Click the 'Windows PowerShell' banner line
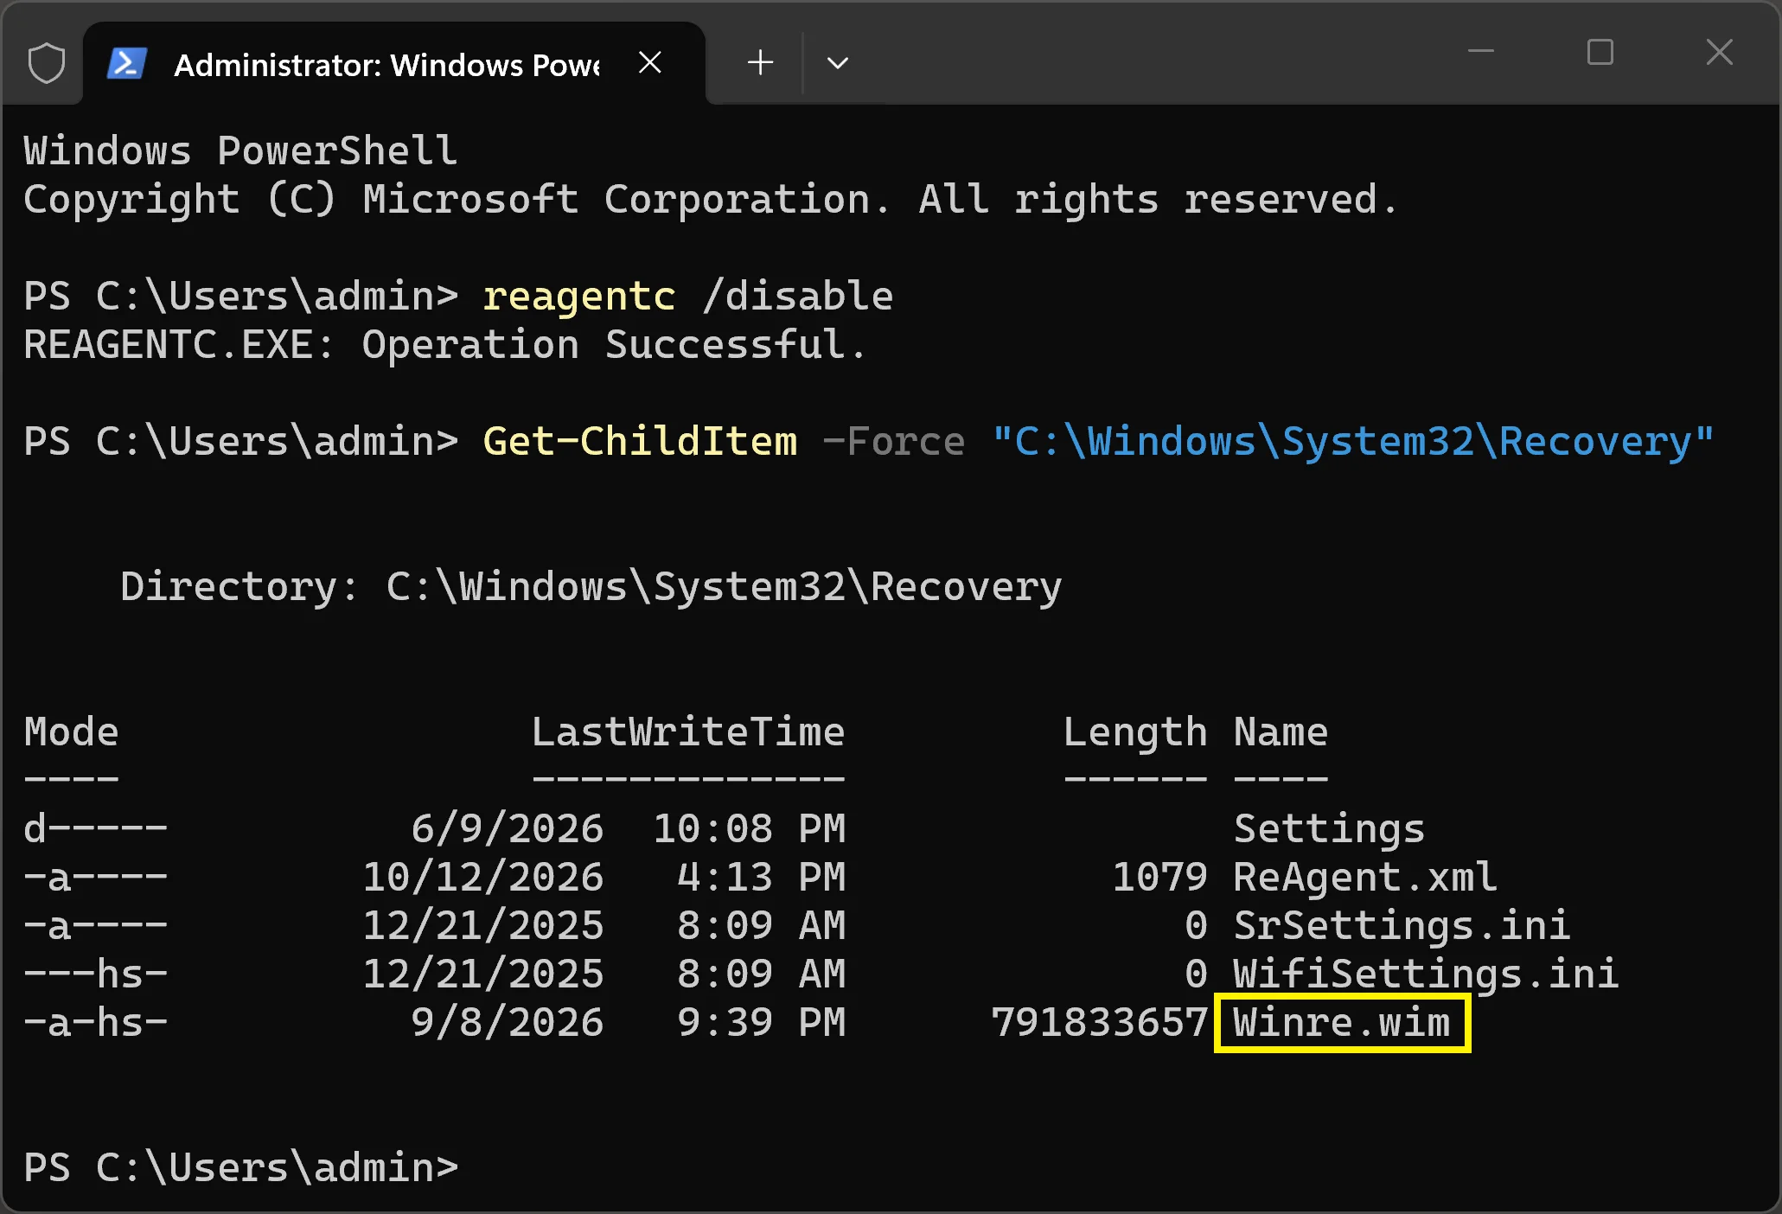Screen dimensions: 1782x1214 240,151
